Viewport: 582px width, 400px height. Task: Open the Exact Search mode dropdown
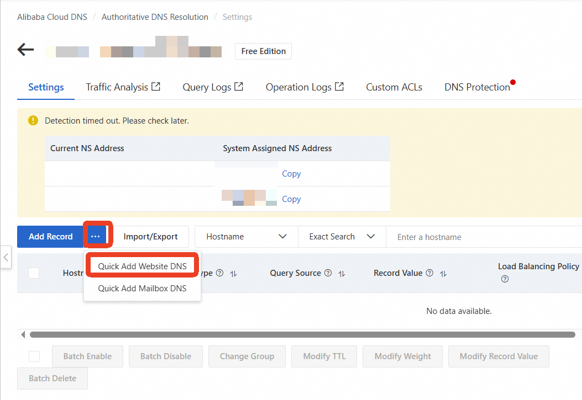click(x=342, y=237)
